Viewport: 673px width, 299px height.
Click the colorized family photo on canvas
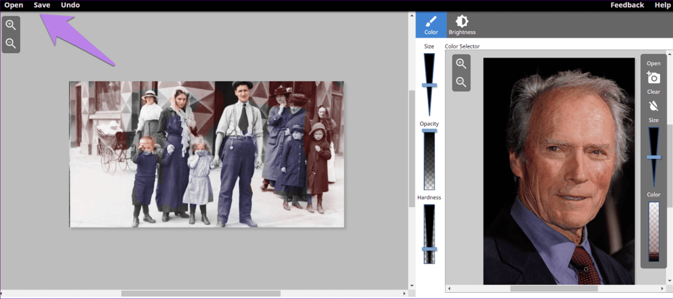click(207, 154)
